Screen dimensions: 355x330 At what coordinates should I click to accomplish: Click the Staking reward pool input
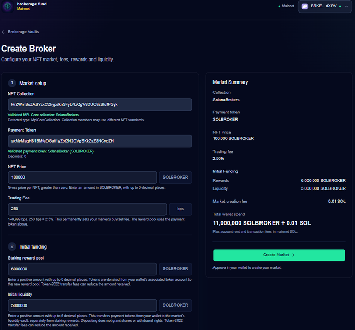point(82,269)
